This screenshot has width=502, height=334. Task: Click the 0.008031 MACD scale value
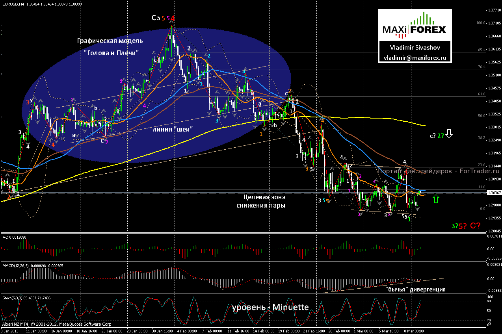[x=494, y=265]
